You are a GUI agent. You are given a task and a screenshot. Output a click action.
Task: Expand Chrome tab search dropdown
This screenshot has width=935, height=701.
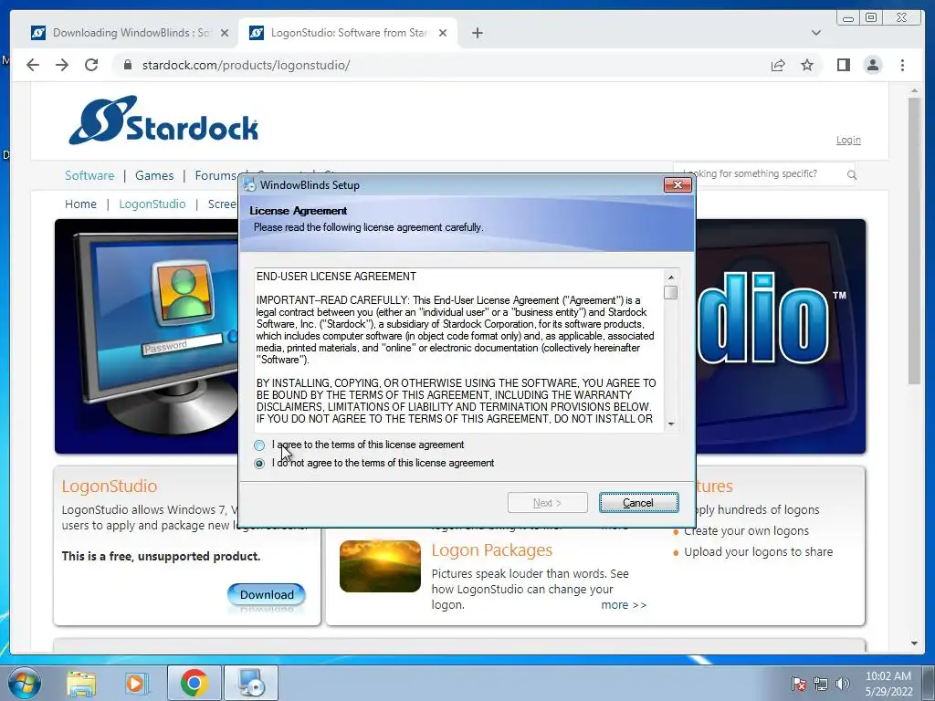(x=815, y=33)
